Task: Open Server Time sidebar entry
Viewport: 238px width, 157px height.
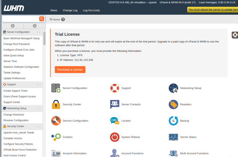Action: pyautogui.click(x=10, y=61)
